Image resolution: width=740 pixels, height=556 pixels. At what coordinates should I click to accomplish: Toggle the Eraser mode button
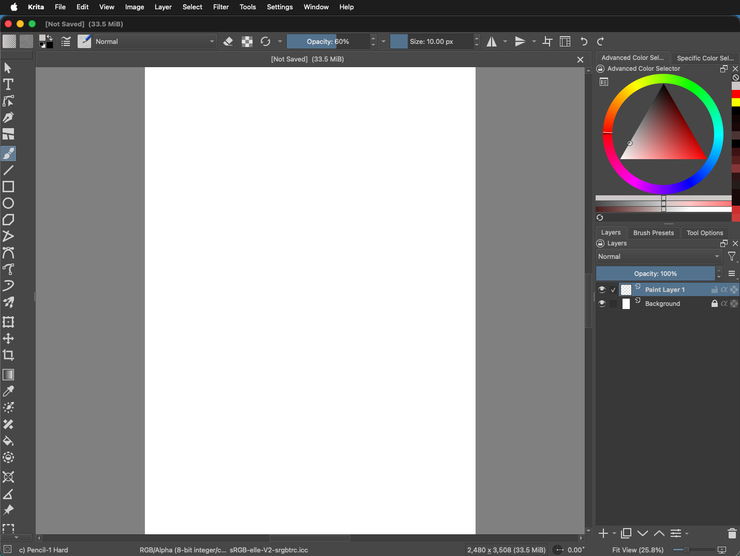tap(228, 41)
